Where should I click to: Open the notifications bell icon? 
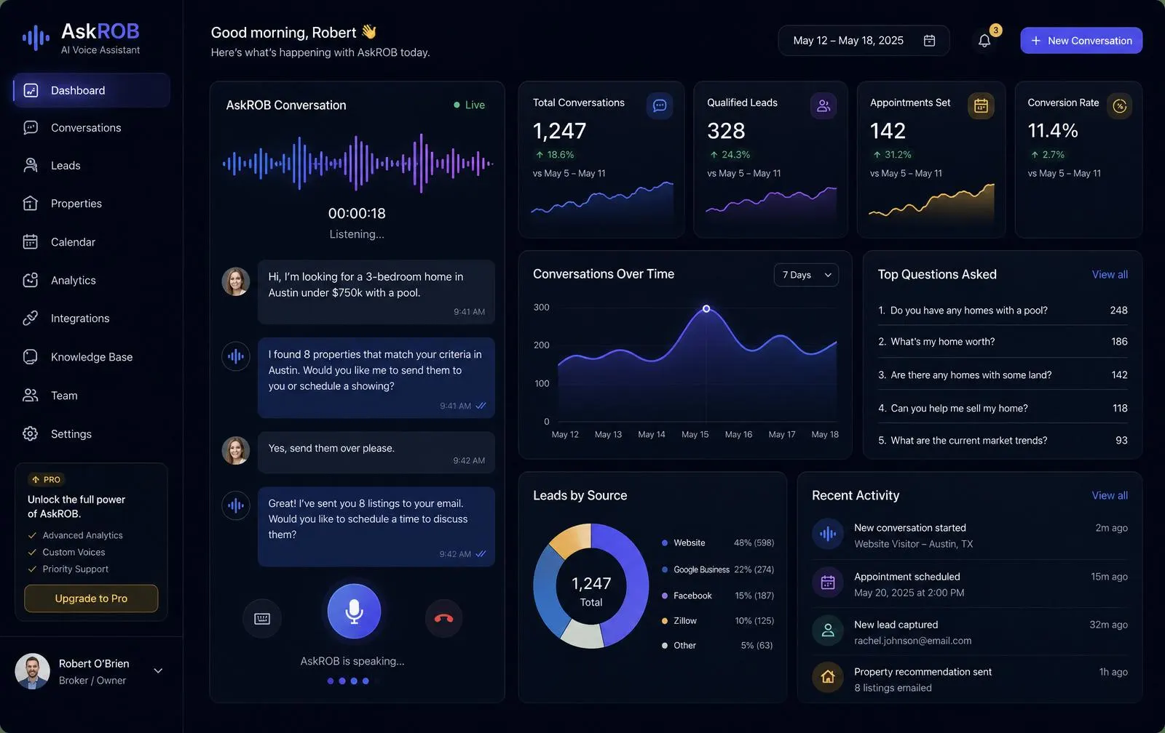(984, 41)
